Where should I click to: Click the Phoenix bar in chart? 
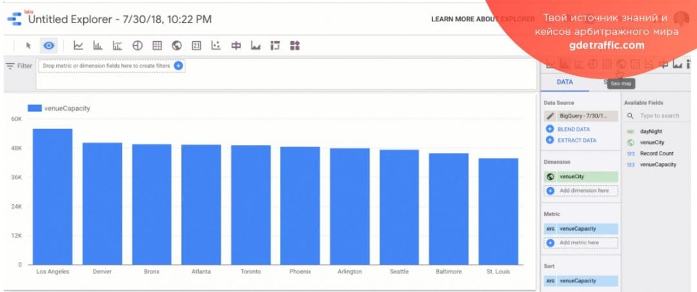300,206
